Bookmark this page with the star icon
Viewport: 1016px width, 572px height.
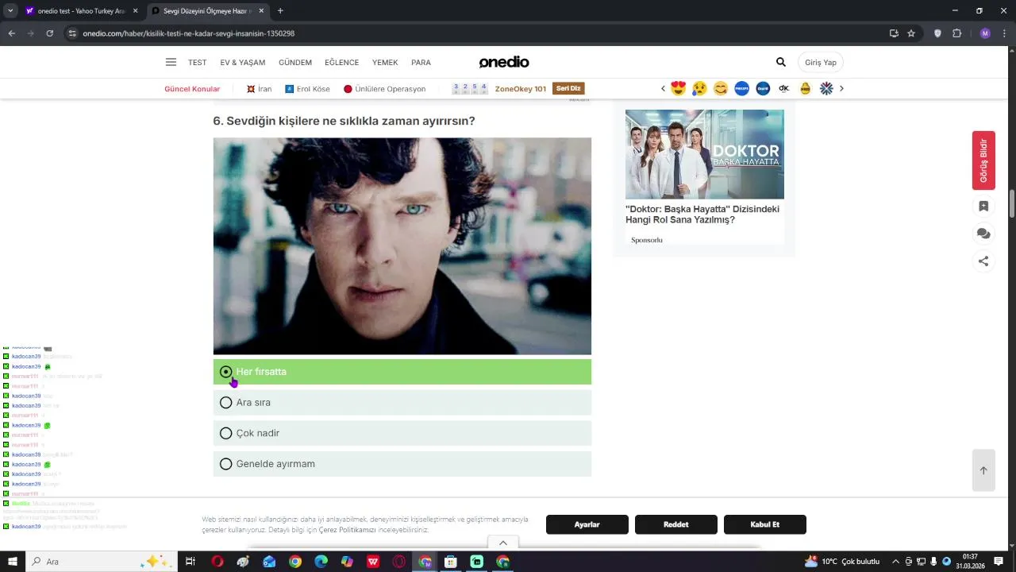point(911,33)
